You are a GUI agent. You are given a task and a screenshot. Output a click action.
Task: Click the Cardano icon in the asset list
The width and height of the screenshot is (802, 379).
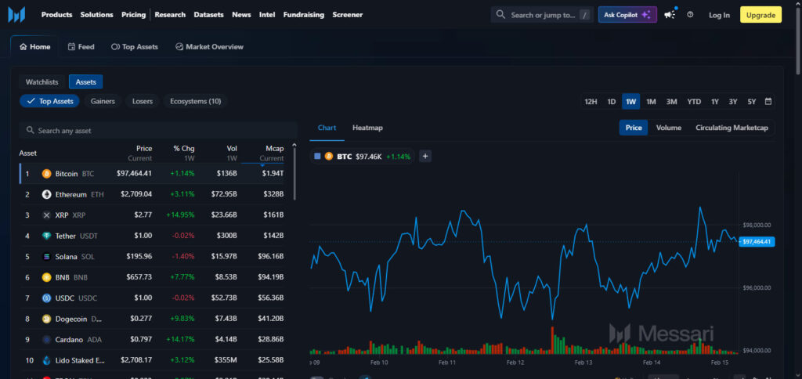46,340
